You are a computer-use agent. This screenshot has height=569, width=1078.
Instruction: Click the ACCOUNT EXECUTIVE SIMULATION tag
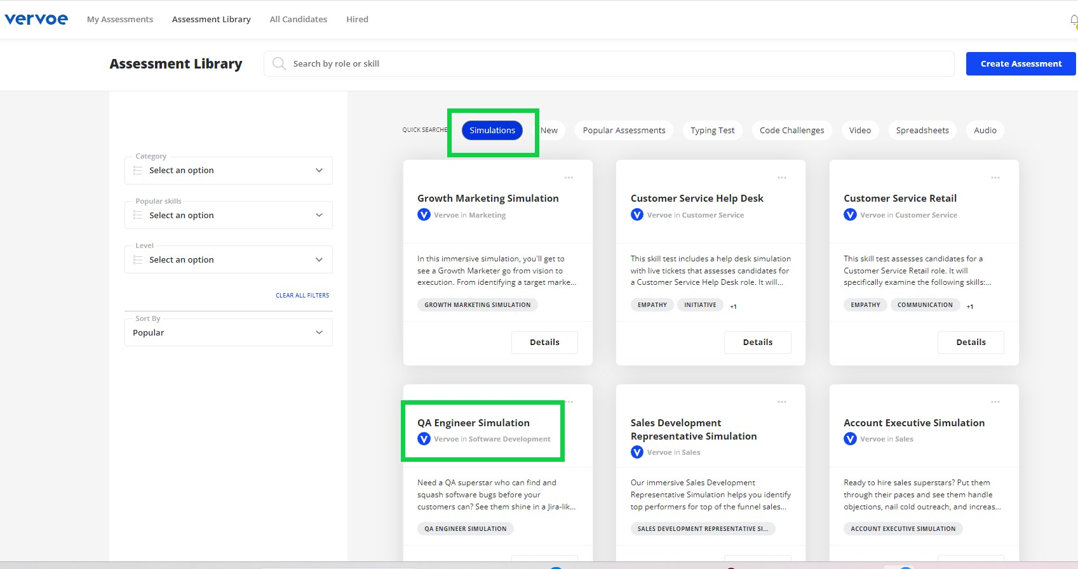[903, 529]
